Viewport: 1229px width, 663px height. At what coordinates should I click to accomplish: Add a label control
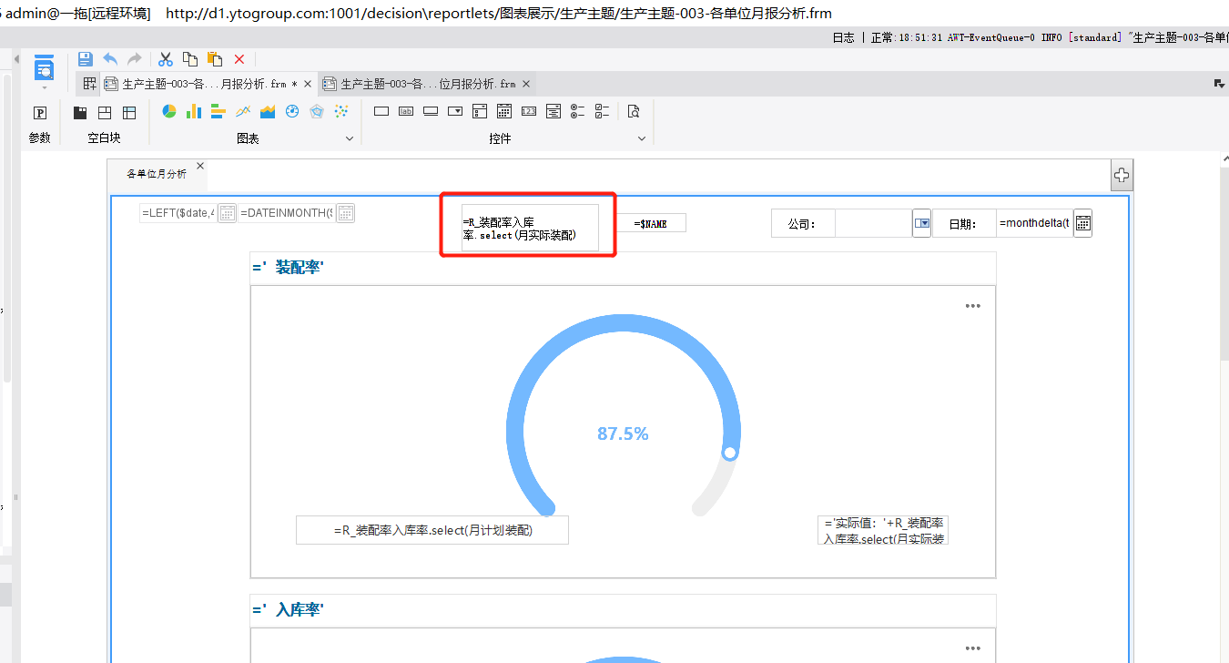pyautogui.click(x=406, y=111)
